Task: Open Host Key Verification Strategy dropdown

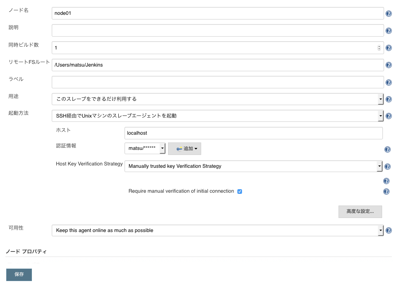Action: (253, 166)
